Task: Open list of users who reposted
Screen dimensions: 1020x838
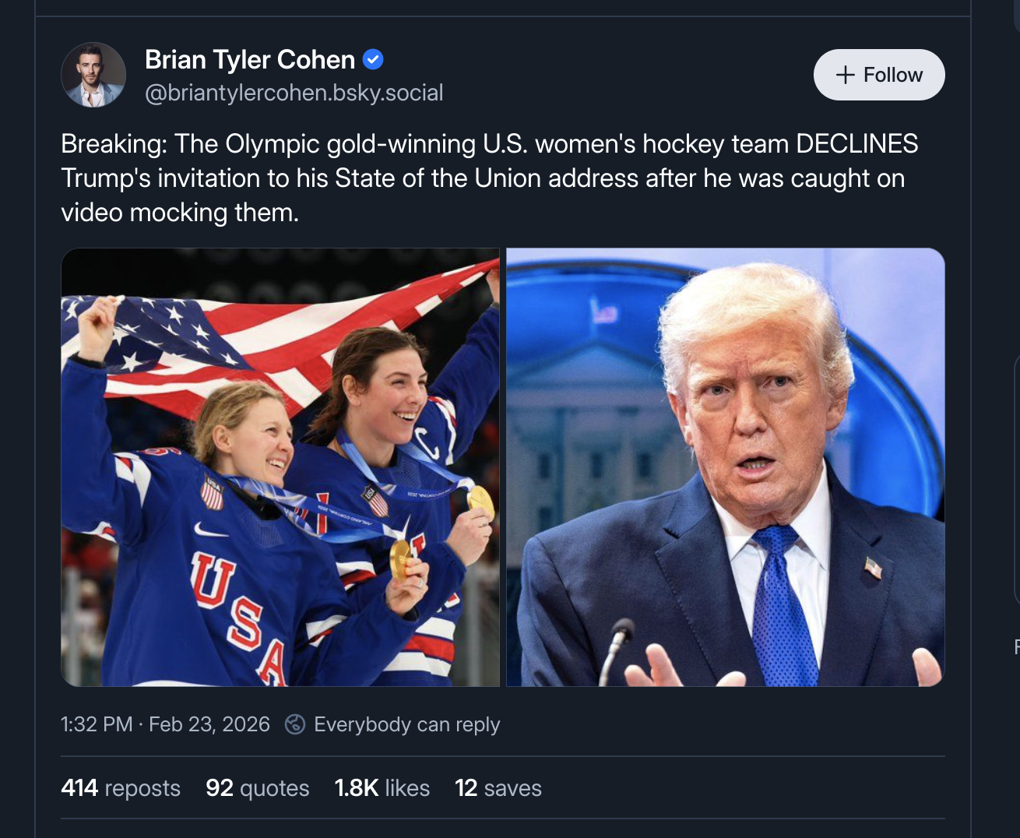Action: click(120, 787)
